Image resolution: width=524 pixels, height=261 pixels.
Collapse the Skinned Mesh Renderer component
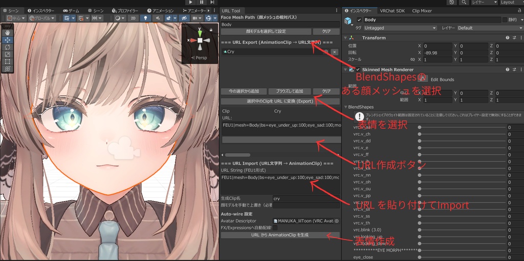click(x=345, y=69)
